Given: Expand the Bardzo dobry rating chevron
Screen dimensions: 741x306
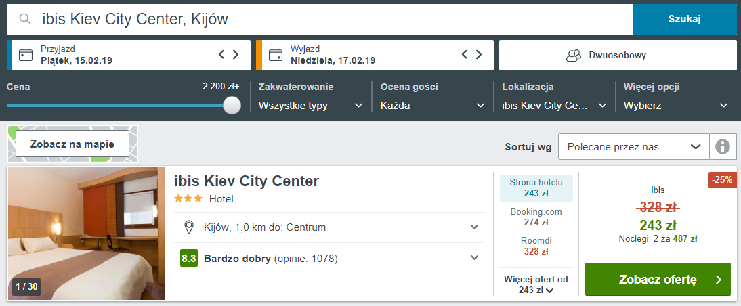Looking at the screenshot, I should click(474, 258).
